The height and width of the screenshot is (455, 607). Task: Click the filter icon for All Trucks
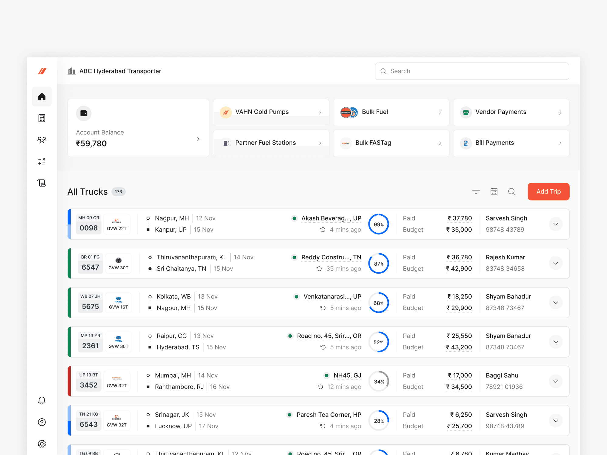pyautogui.click(x=476, y=192)
